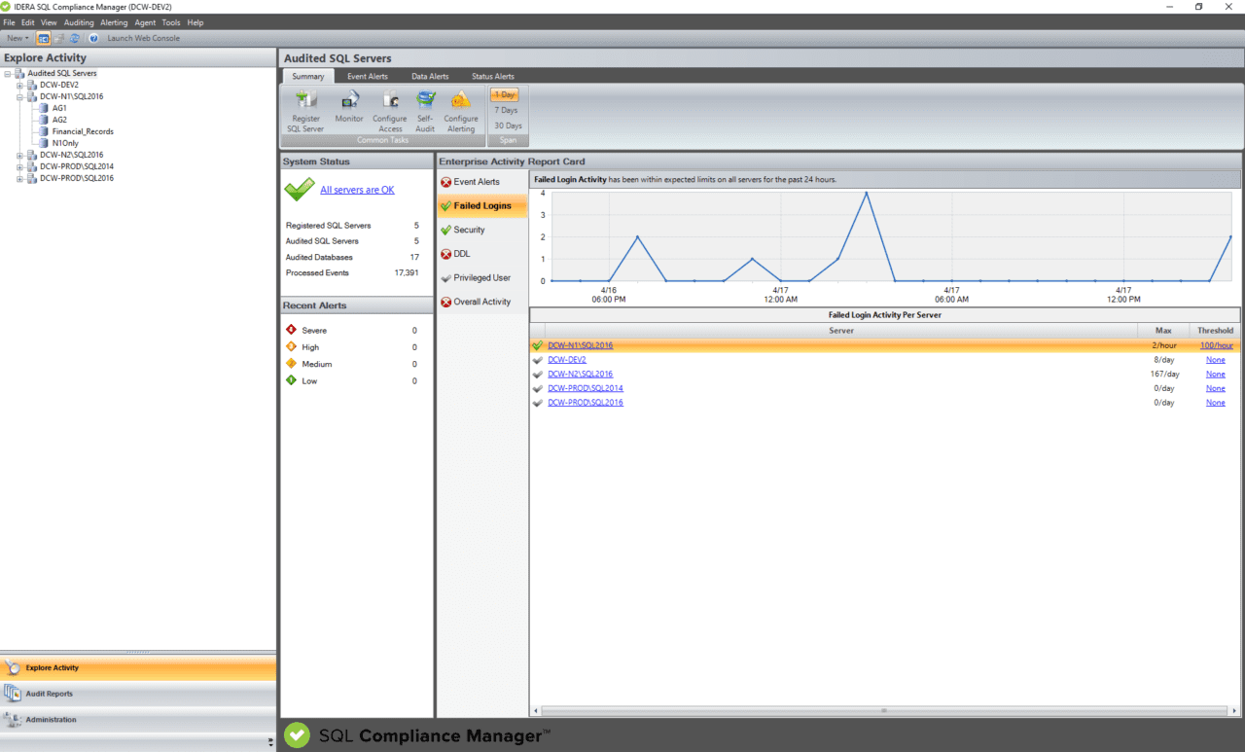Expand the DCW-DEV2 server node

(19, 85)
